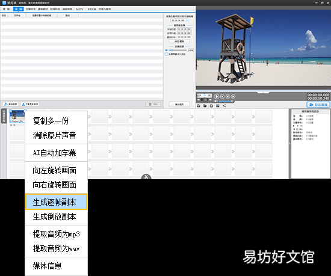
Task: Click the 文件名 column header
Action: point(17,16)
